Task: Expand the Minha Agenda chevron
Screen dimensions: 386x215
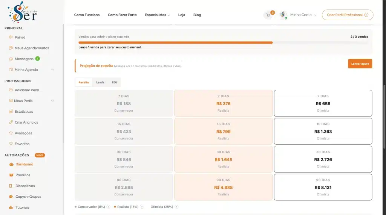Action: [52, 70]
